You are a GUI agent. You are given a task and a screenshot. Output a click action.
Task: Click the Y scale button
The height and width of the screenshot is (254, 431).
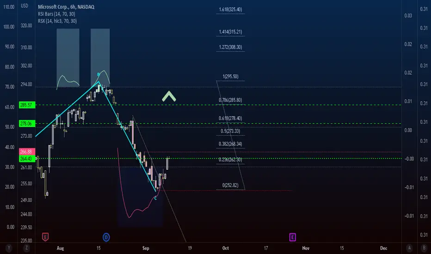(9, 248)
